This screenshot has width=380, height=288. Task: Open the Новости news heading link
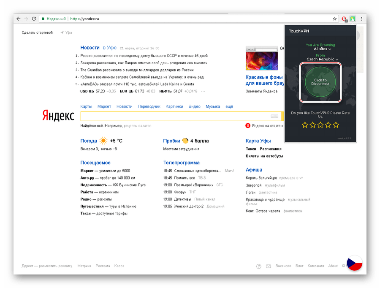(90, 48)
